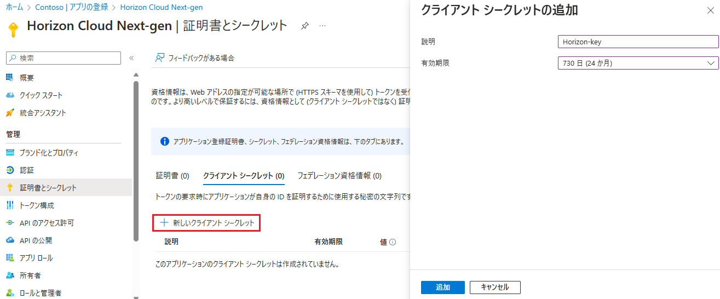This screenshot has height=299, width=720.
Task: Click 新しいクライアント シークレット button
Action: [x=206, y=223]
